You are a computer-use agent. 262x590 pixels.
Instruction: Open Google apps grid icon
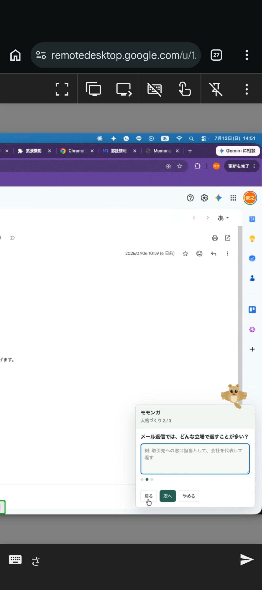pos(233,198)
